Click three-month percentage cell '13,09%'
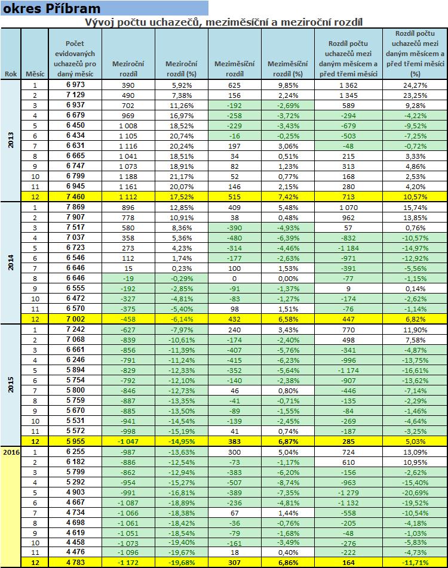The width and height of the screenshot is (448, 568). pyautogui.click(x=415, y=452)
